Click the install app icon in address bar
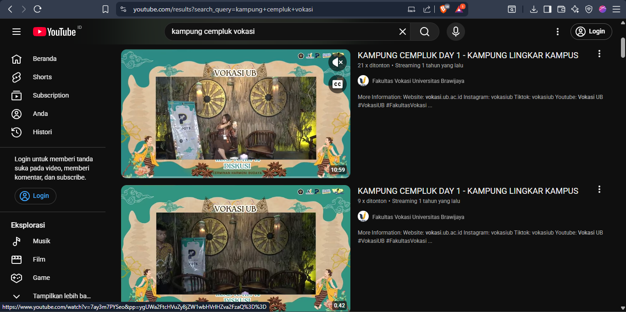 coord(412,9)
